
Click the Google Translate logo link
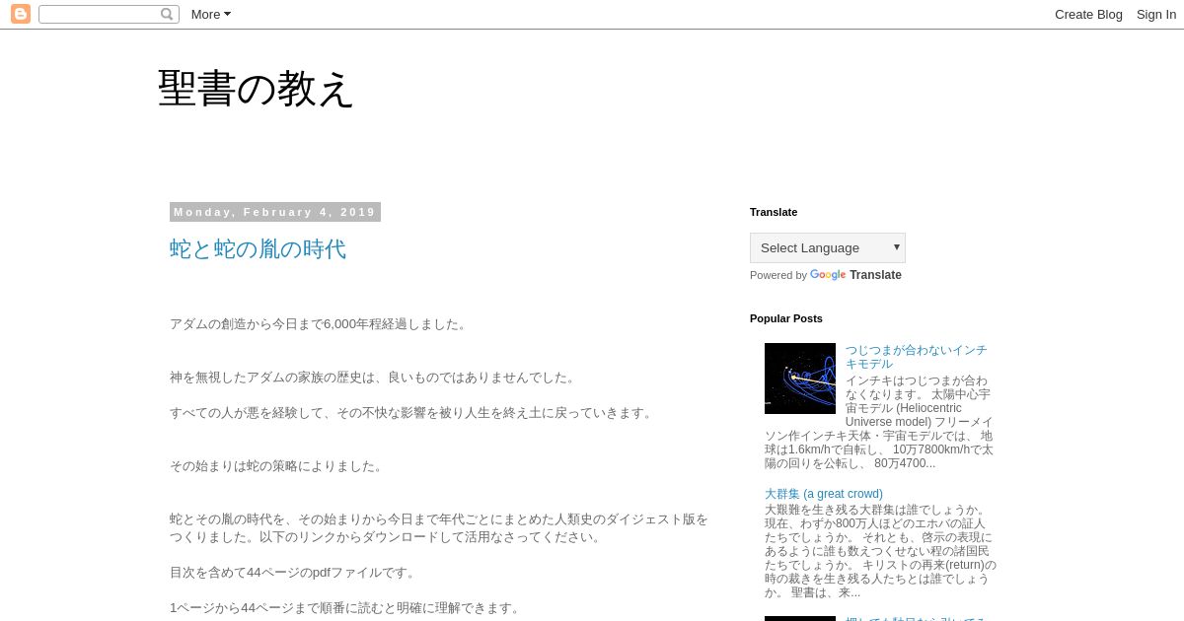(x=855, y=275)
